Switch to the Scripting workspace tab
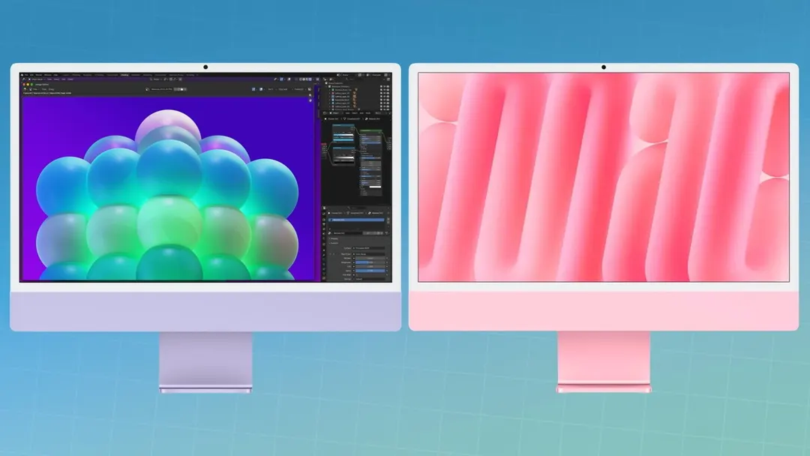This screenshot has height=456, width=810. [190, 75]
